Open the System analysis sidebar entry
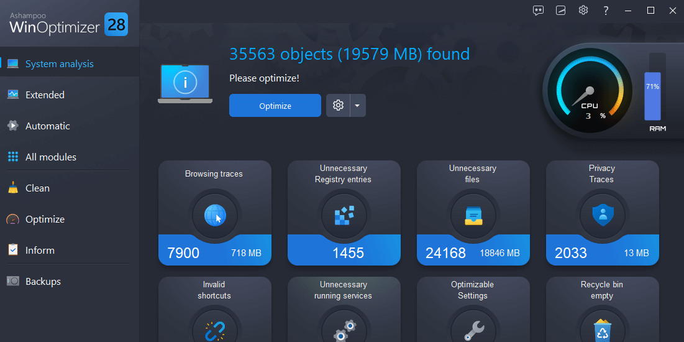The width and height of the screenshot is (684, 342). point(70,64)
